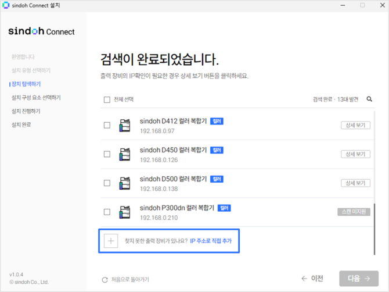The image size is (389, 292).
Task: Select 설치 유형 선택하기 step
Action: (31, 70)
